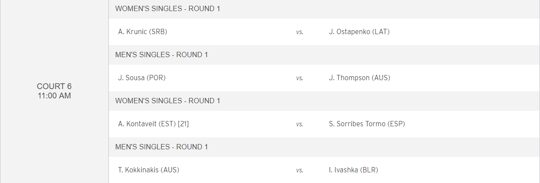The height and width of the screenshot is (183, 540).
Task: Click the 11:00 AM start time text
Action: coord(54,95)
